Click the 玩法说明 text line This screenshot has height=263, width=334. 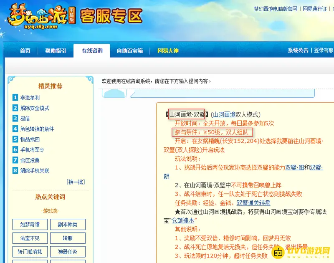coord(187,159)
